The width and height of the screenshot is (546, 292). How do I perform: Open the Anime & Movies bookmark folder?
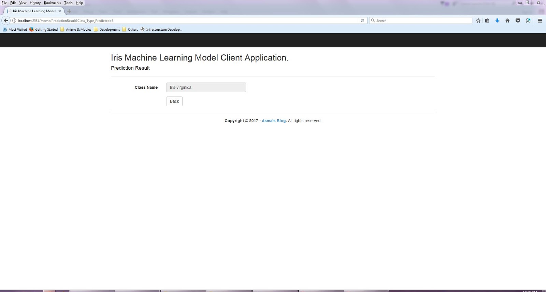[x=76, y=29]
